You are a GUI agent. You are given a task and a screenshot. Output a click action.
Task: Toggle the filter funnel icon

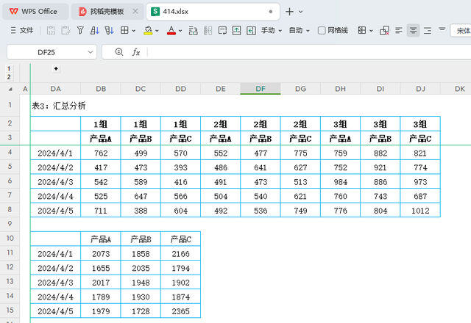(80, 30)
